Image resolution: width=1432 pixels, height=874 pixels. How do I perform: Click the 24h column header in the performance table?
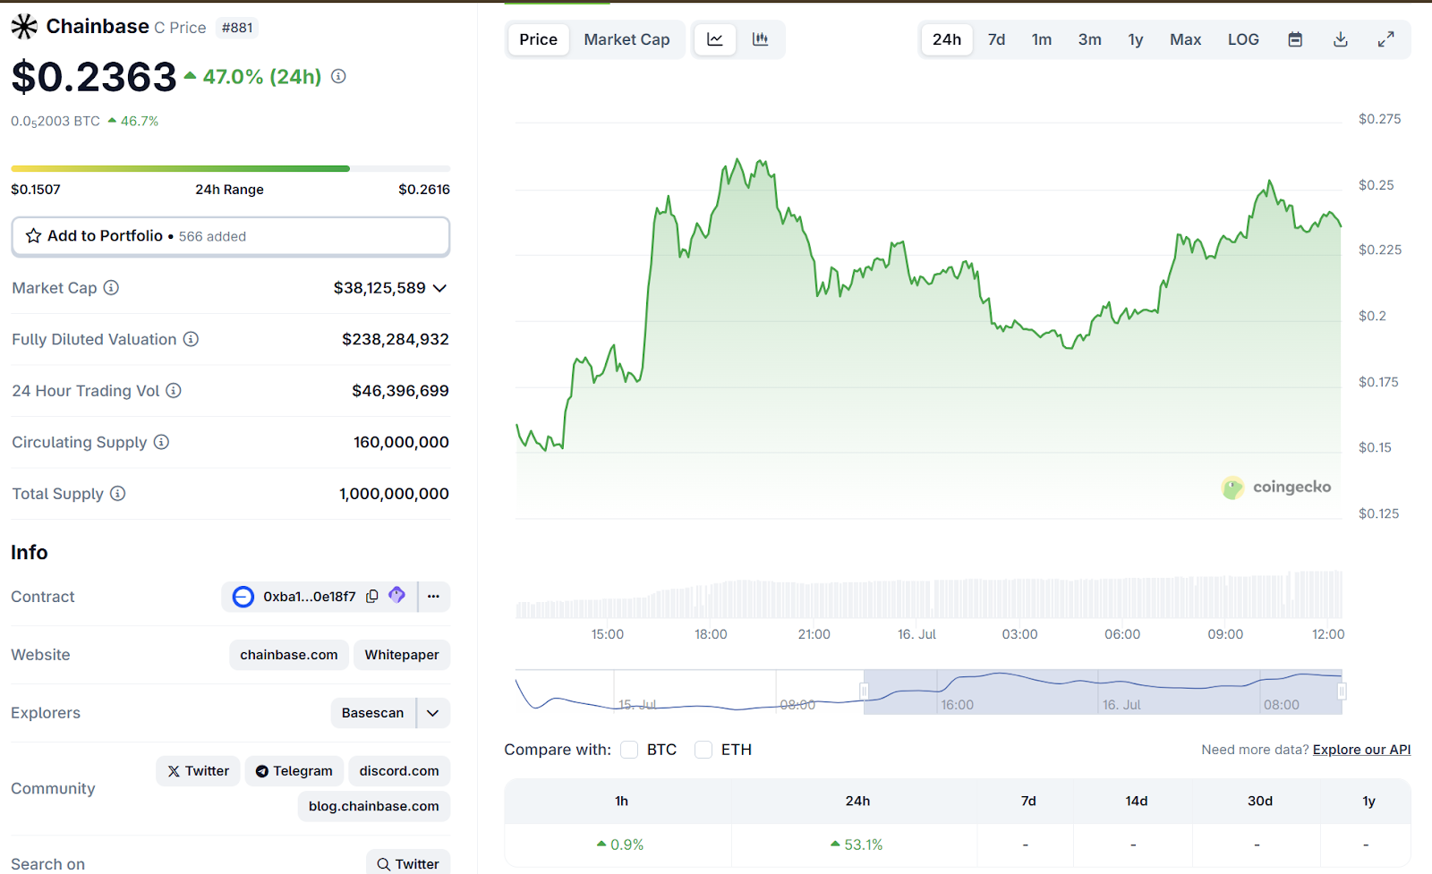point(857,801)
